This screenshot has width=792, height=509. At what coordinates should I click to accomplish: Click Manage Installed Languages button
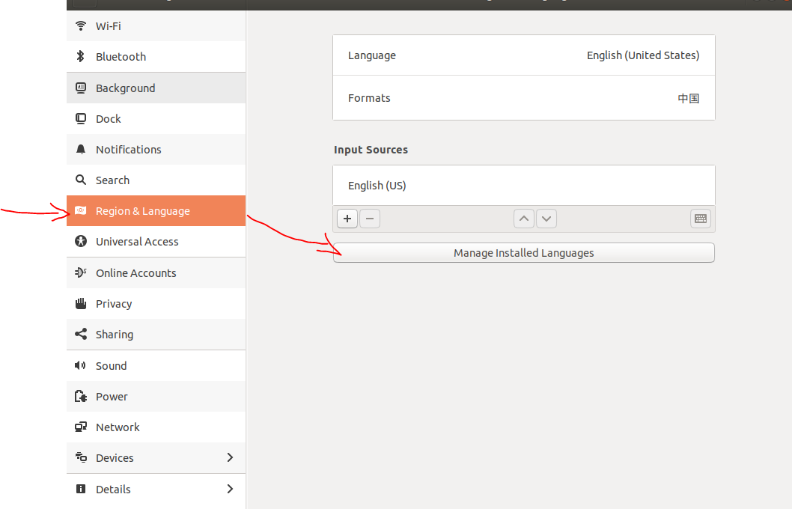coord(523,253)
